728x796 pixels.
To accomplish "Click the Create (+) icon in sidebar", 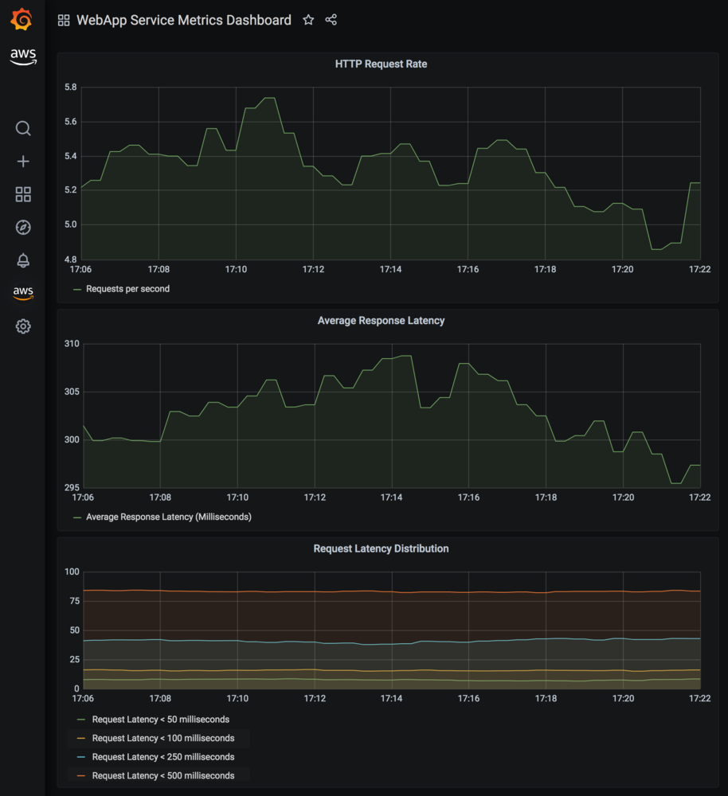I will (22, 161).
